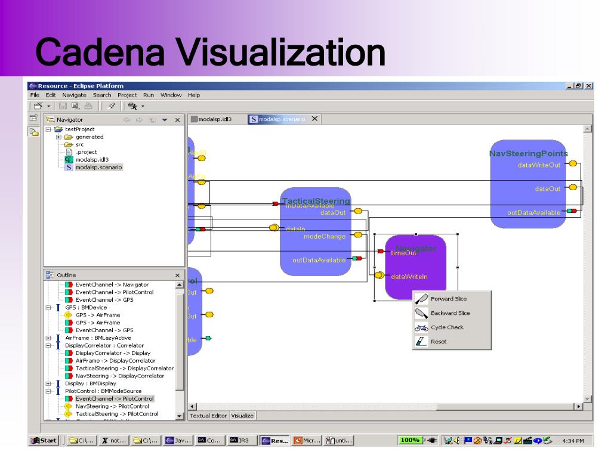Click the modeChange port connector

click(358, 235)
